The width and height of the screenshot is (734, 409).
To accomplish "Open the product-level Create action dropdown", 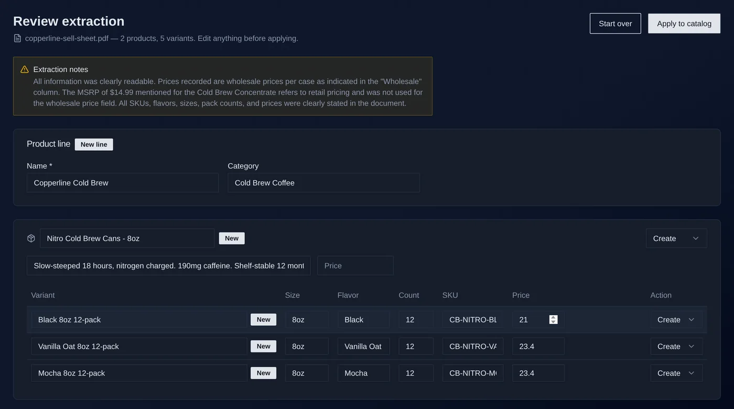I will click(676, 238).
